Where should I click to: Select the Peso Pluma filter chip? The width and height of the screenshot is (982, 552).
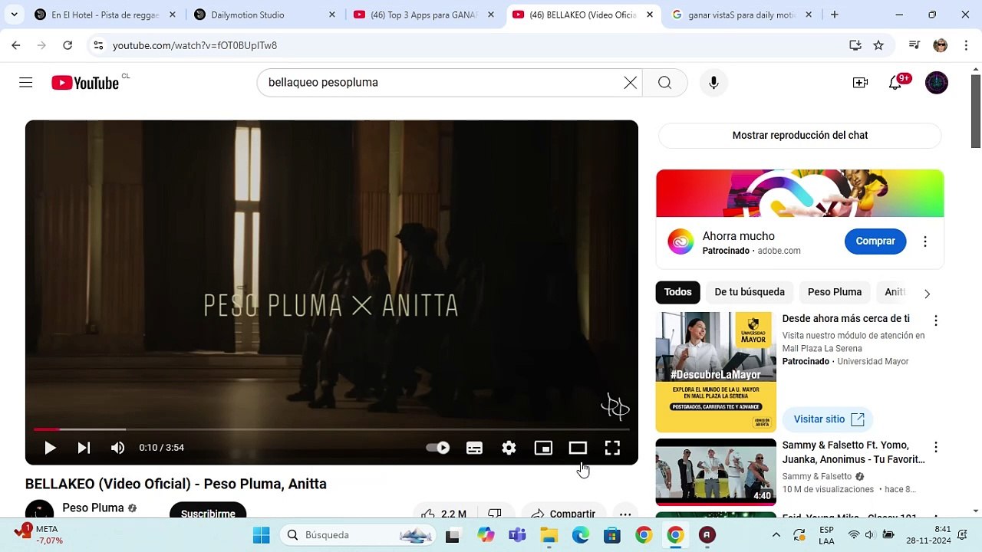tap(835, 292)
